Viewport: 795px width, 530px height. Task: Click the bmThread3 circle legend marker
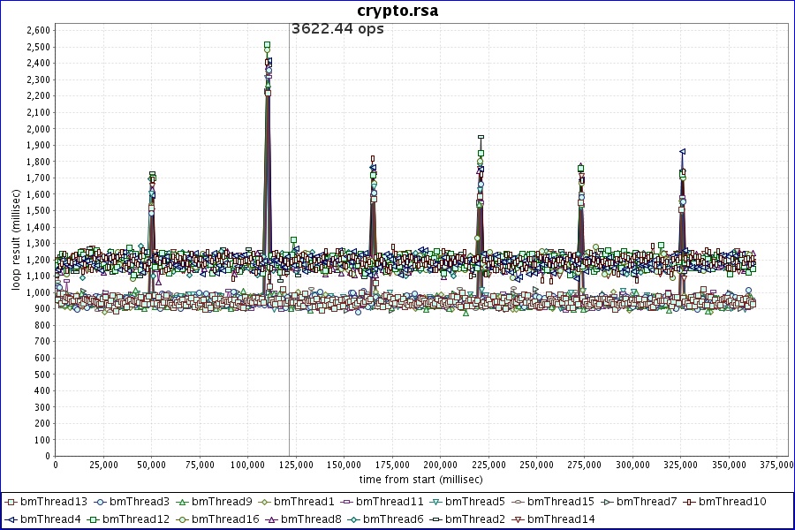100,502
